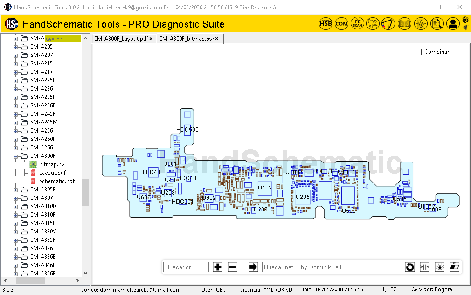Screen dimensions: 471x295
Task: Open Layout.pdf in the tree
Action: (52, 173)
